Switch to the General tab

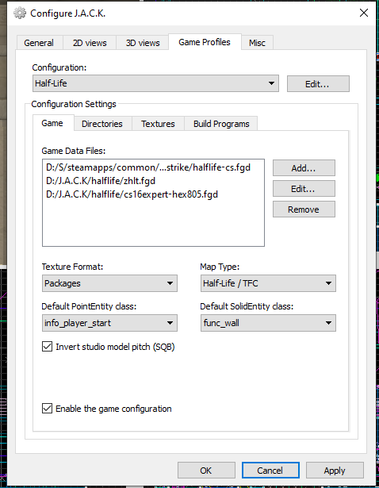(x=39, y=43)
